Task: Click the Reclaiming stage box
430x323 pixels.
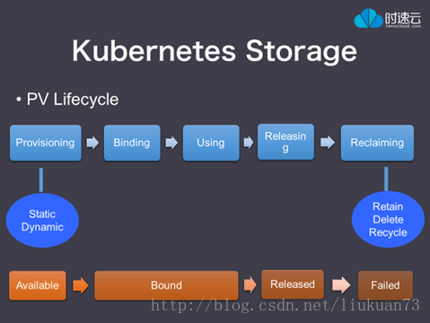Action: (x=377, y=143)
